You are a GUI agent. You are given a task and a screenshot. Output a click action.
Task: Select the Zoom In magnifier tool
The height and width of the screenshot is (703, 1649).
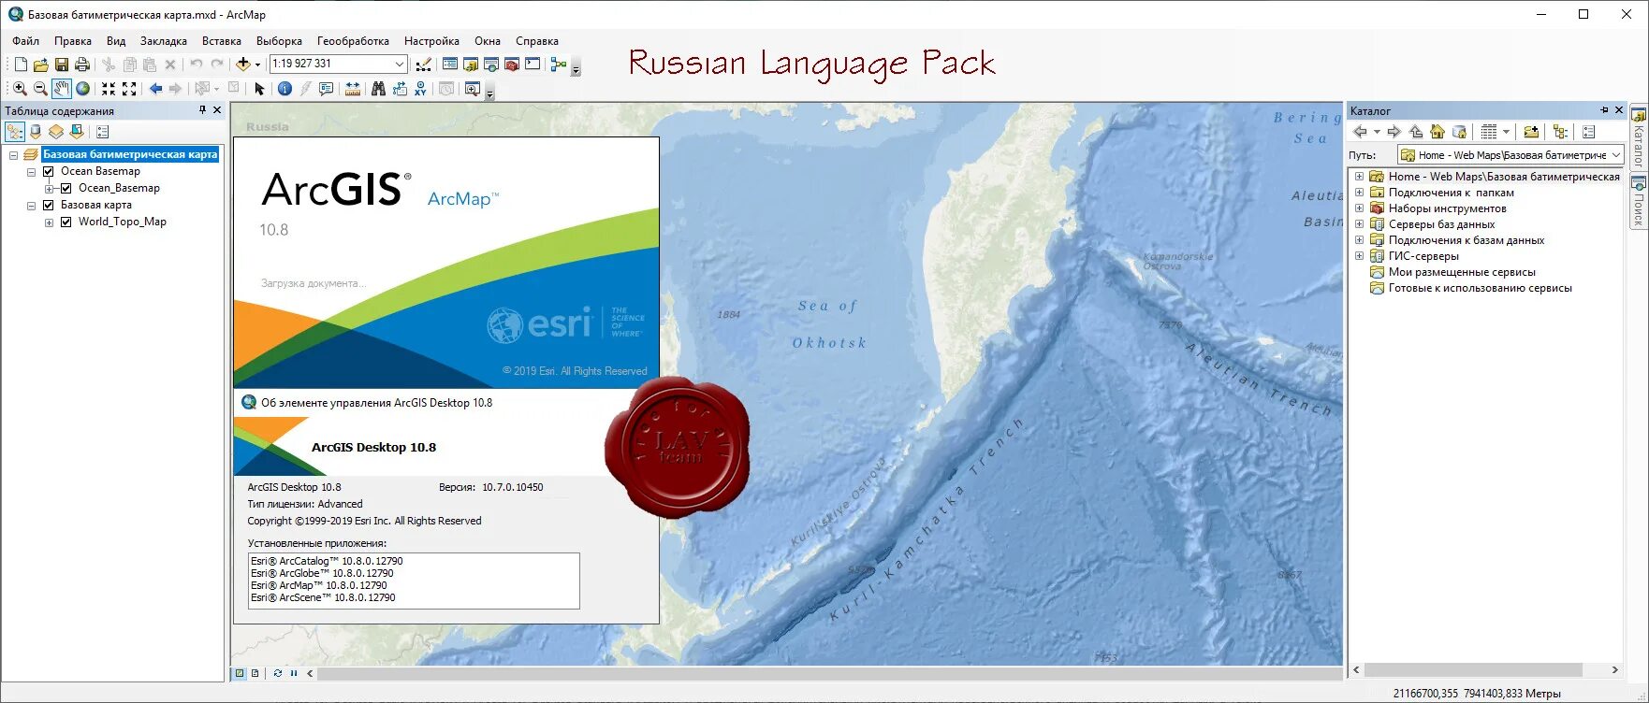(20, 89)
